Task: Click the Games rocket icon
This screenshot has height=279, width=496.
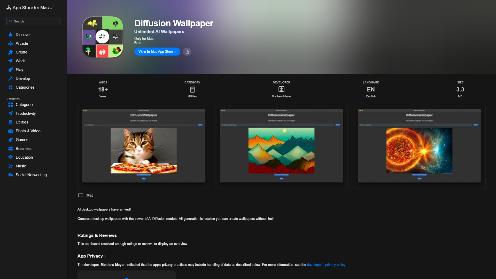Action: 11,140
